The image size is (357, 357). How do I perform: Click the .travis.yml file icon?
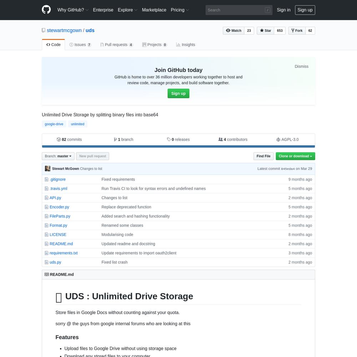click(46, 188)
